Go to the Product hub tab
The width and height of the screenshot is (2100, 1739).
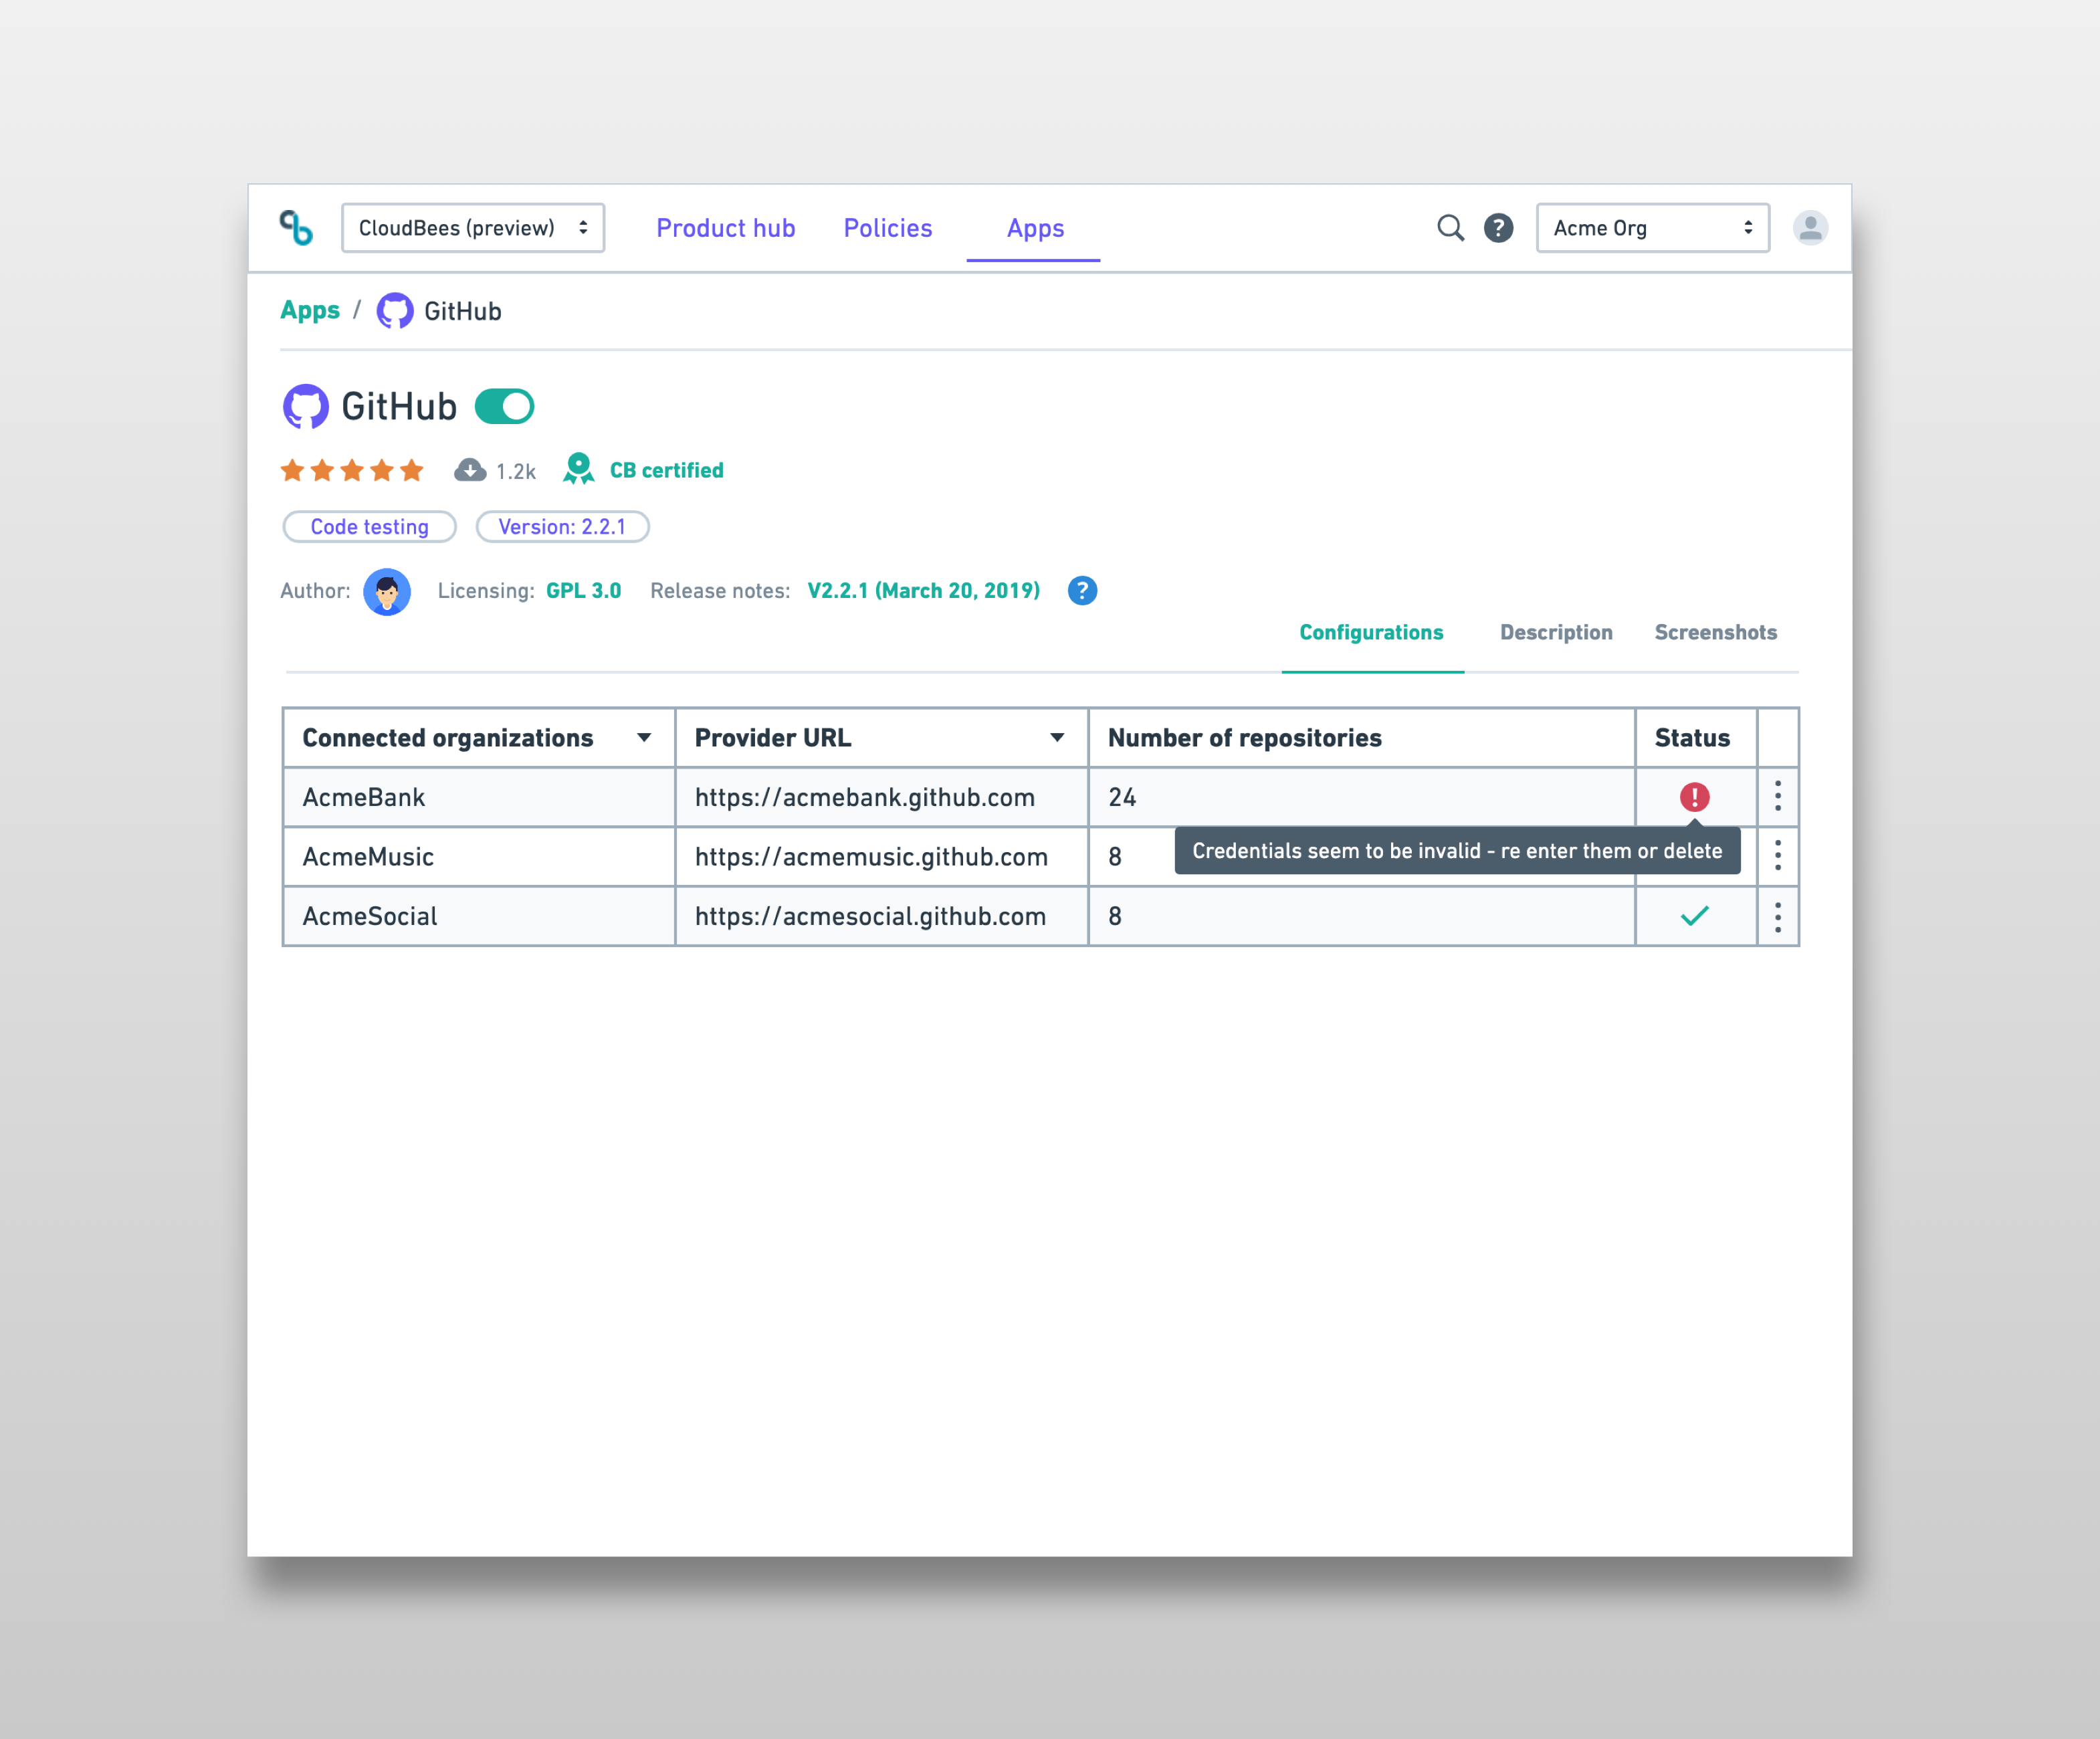[x=725, y=228]
